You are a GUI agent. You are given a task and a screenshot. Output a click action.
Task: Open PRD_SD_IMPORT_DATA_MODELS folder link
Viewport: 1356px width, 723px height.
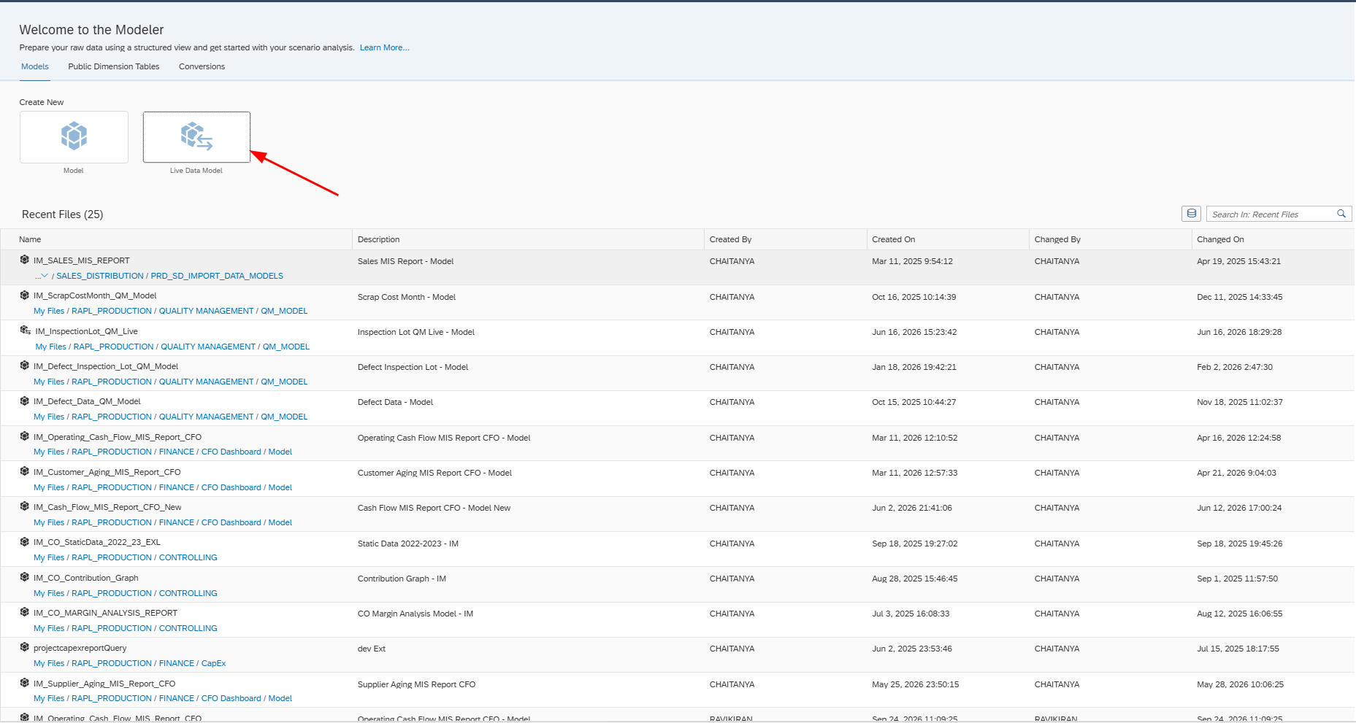click(217, 276)
